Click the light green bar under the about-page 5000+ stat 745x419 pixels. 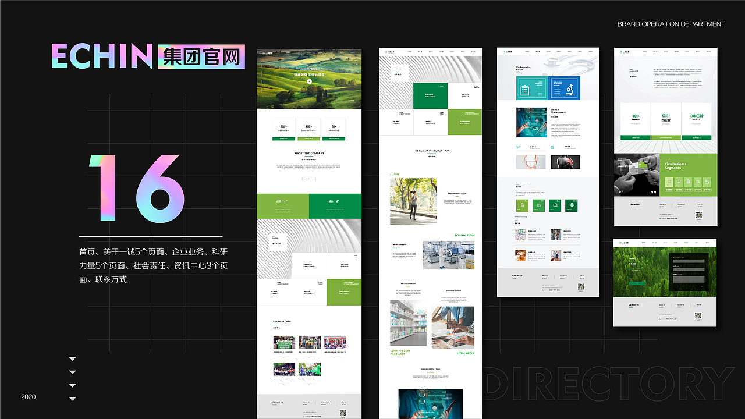(666, 137)
